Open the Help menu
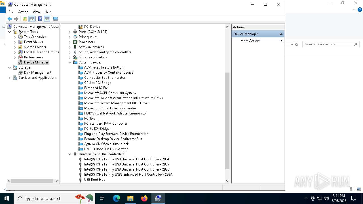 (x=48, y=12)
